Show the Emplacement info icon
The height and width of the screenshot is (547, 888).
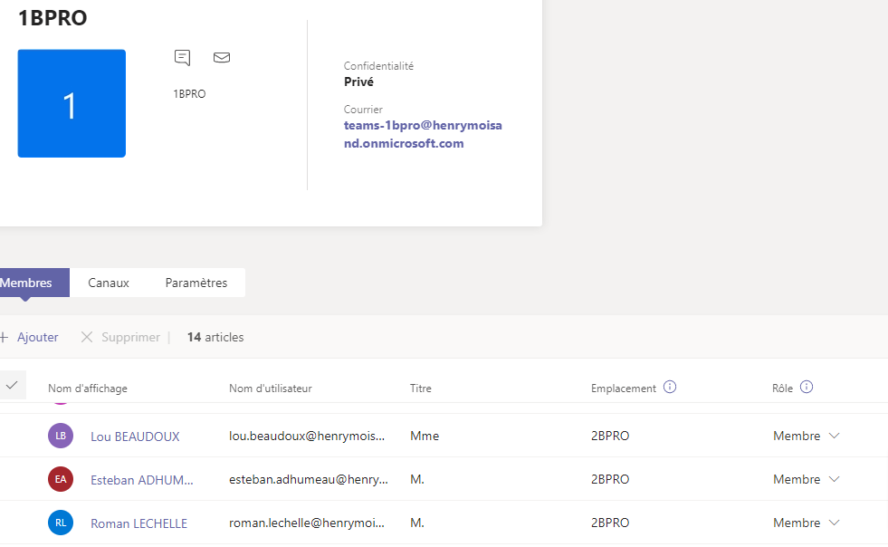pyautogui.click(x=670, y=387)
